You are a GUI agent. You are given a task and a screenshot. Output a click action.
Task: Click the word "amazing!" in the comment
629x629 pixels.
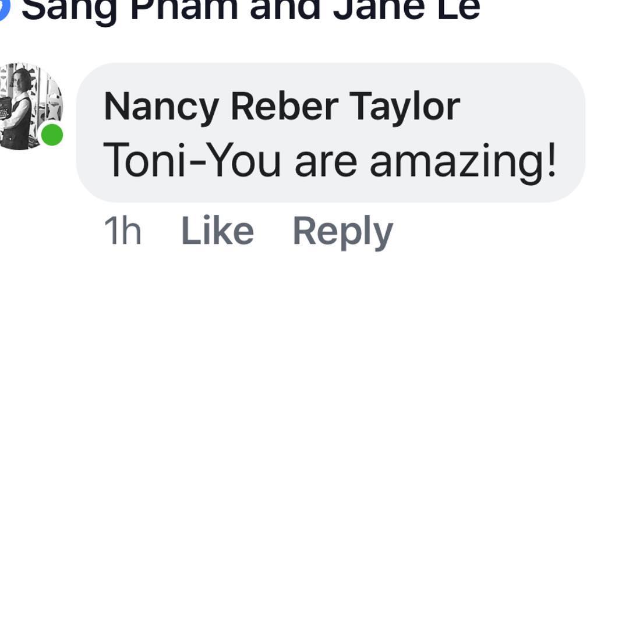tap(463, 161)
